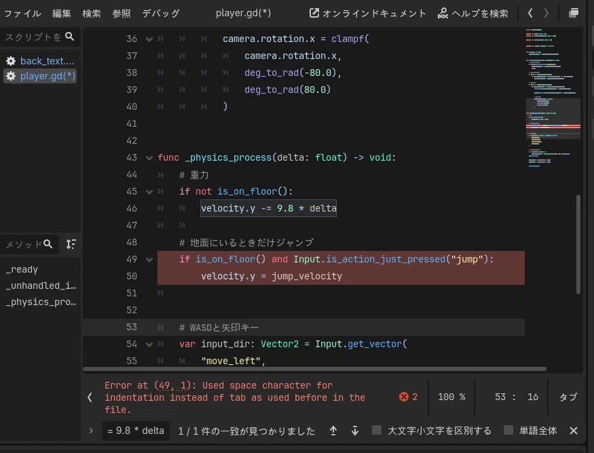This screenshot has height=453, width=594.
Task: Collapse code fold at line 36
Action: pyautogui.click(x=149, y=39)
